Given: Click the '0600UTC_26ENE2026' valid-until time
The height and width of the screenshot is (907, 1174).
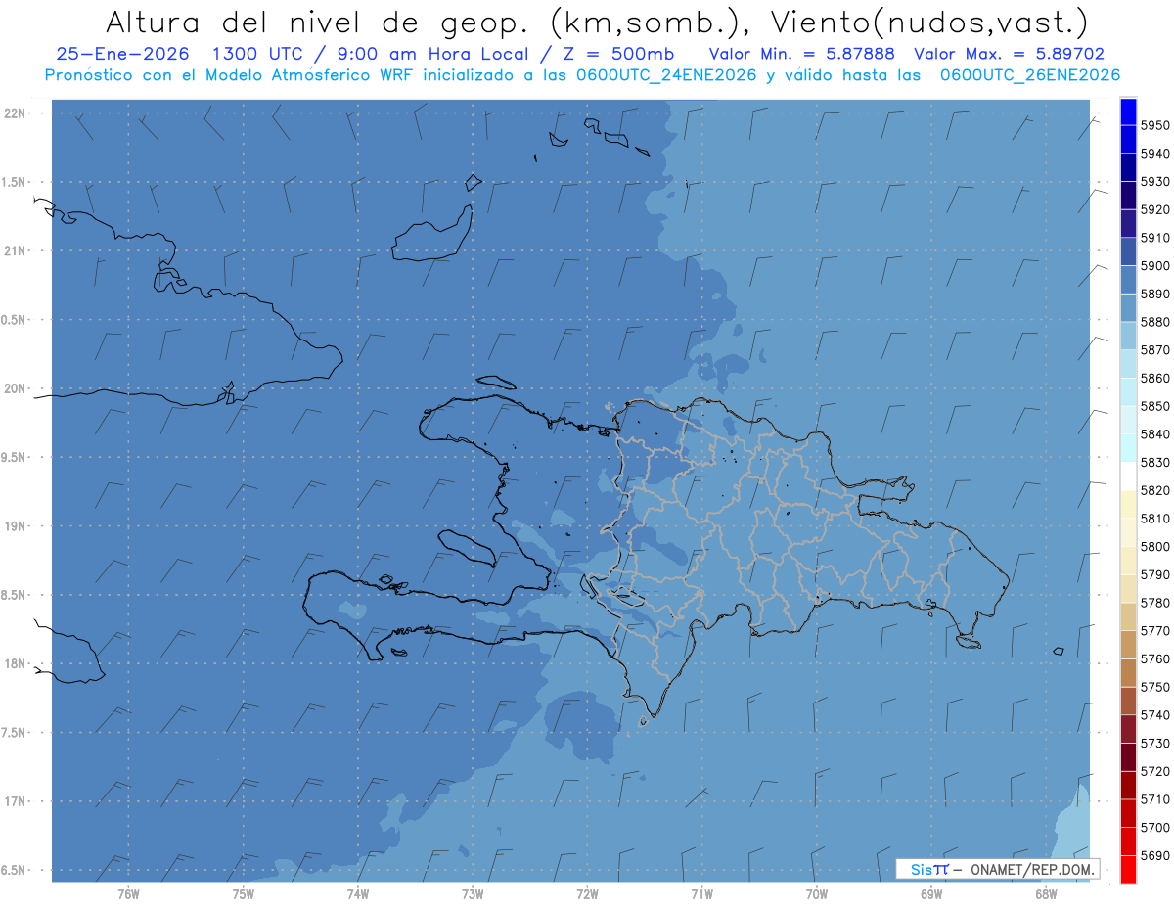Looking at the screenshot, I should tap(1030, 75).
